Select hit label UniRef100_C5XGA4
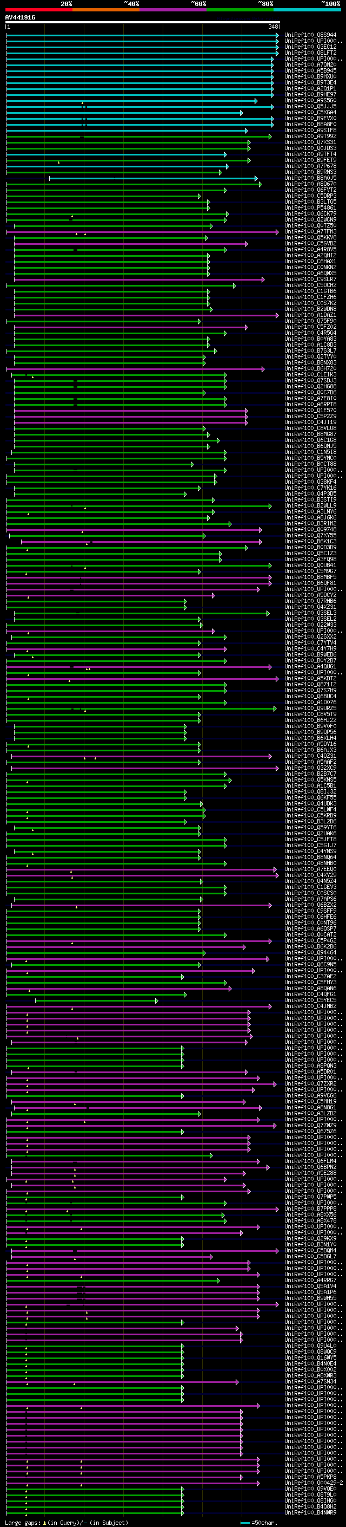The width and height of the screenshot is (346, 1527). coord(310,113)
